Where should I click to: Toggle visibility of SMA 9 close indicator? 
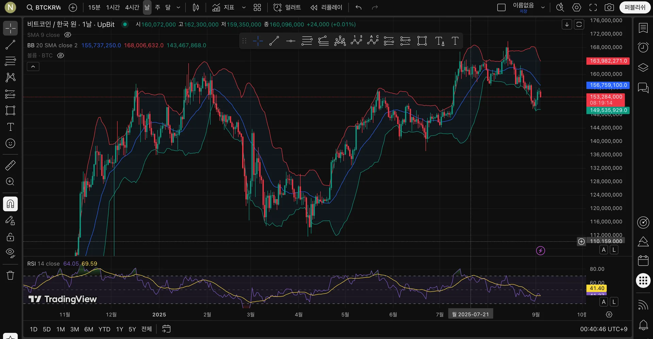point(68,35)
